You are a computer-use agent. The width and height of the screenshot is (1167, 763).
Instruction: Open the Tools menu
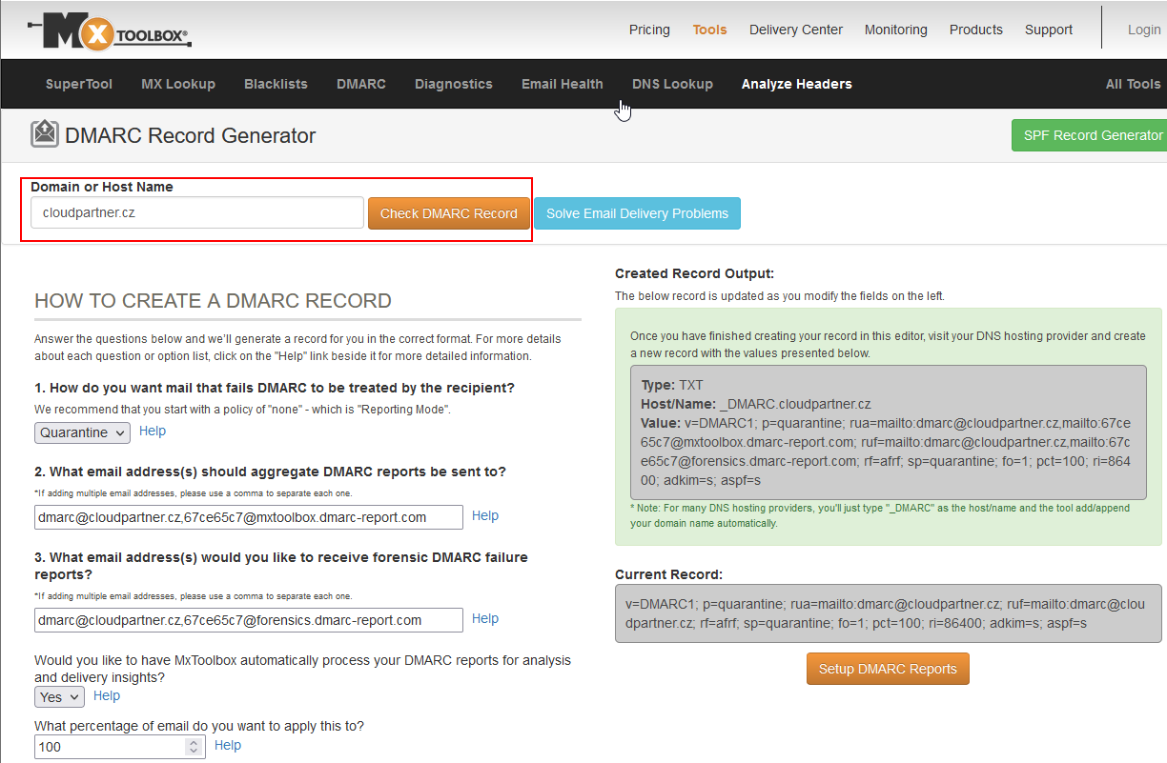pyautogui.click(x=709, y=30)
